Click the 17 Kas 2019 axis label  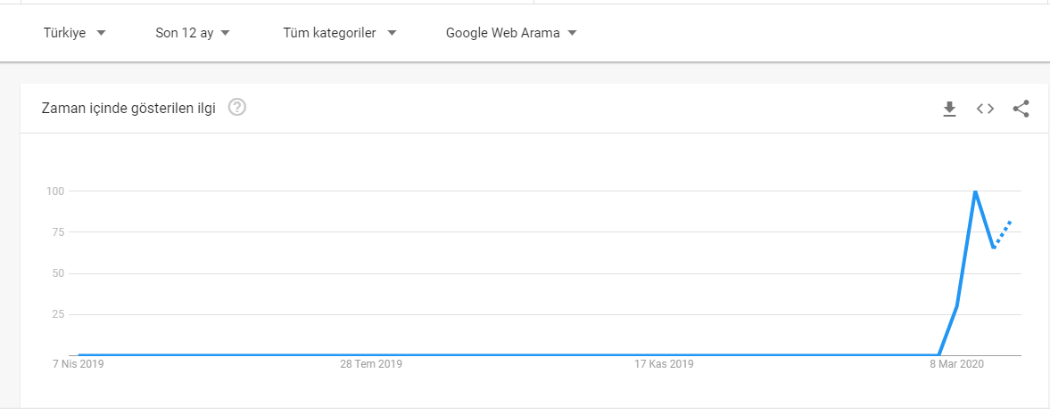pyautogui.click(x=665, y=364)
